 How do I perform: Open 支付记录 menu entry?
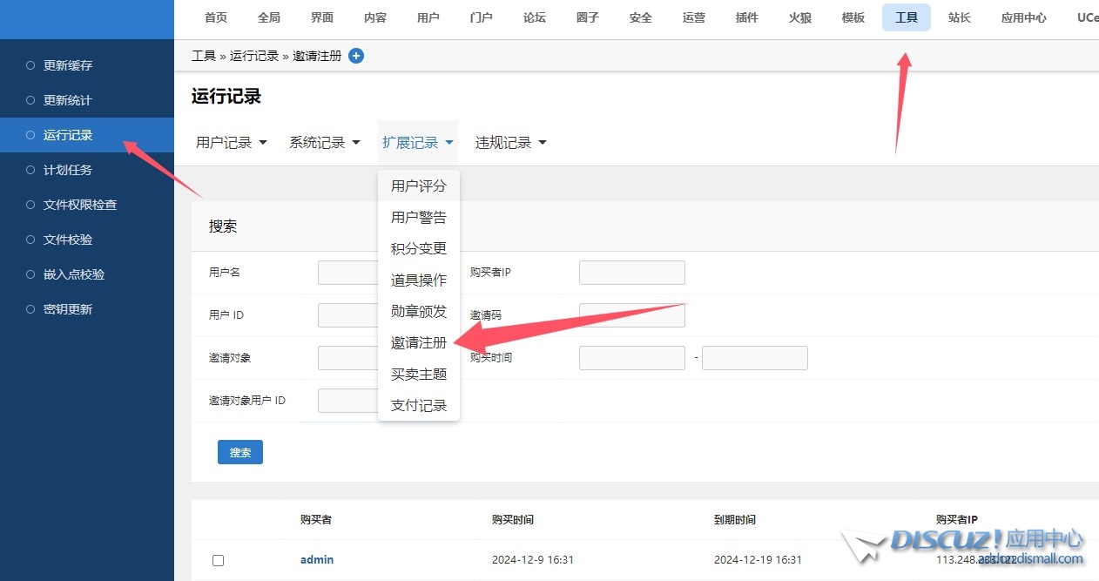coord(419,406)
